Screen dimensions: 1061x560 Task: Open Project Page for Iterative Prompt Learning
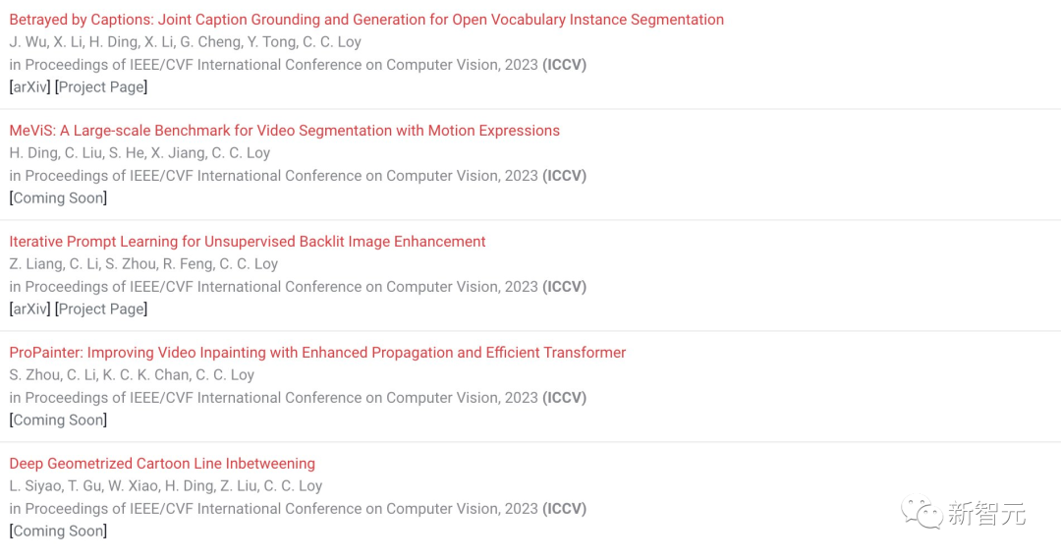[101, 308]
